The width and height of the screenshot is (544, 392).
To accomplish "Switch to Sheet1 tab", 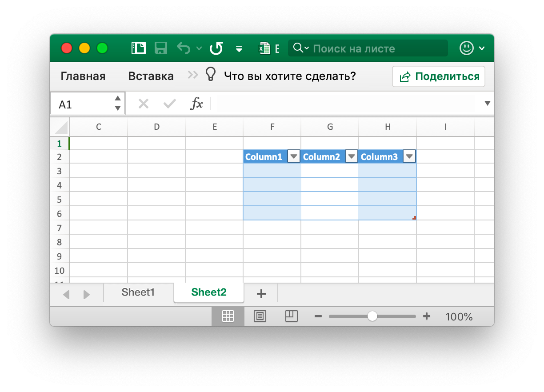I will [x=138, y=292].
